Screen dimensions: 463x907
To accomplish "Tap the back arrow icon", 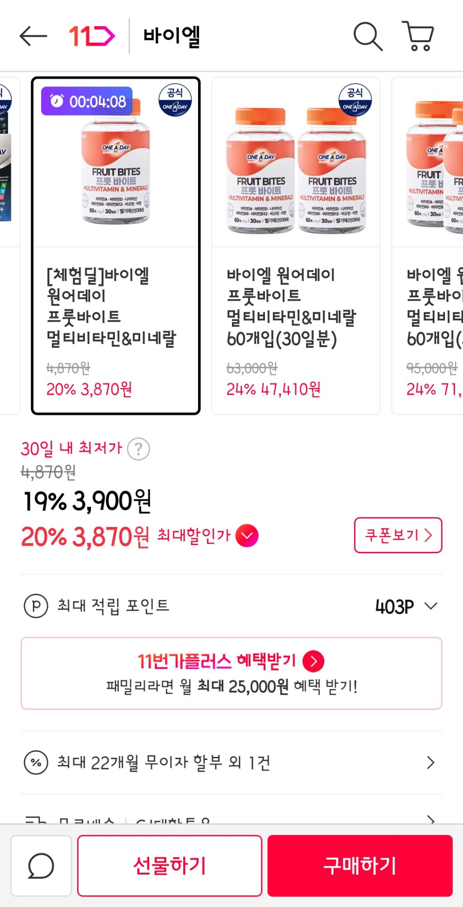I will (33, 36).
